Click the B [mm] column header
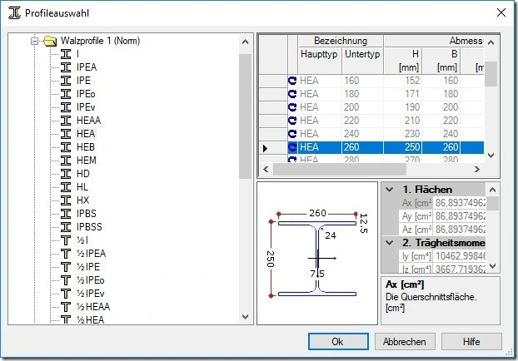 coord(441,61)
